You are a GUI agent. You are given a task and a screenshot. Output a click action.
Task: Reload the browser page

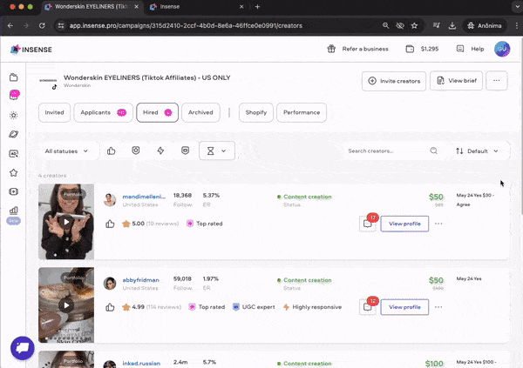(x=42, y=25)
